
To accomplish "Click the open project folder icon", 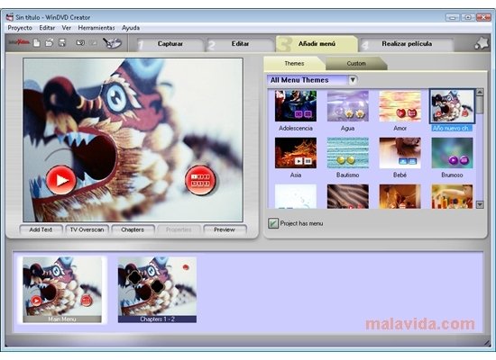I will [x=50, y=43].
